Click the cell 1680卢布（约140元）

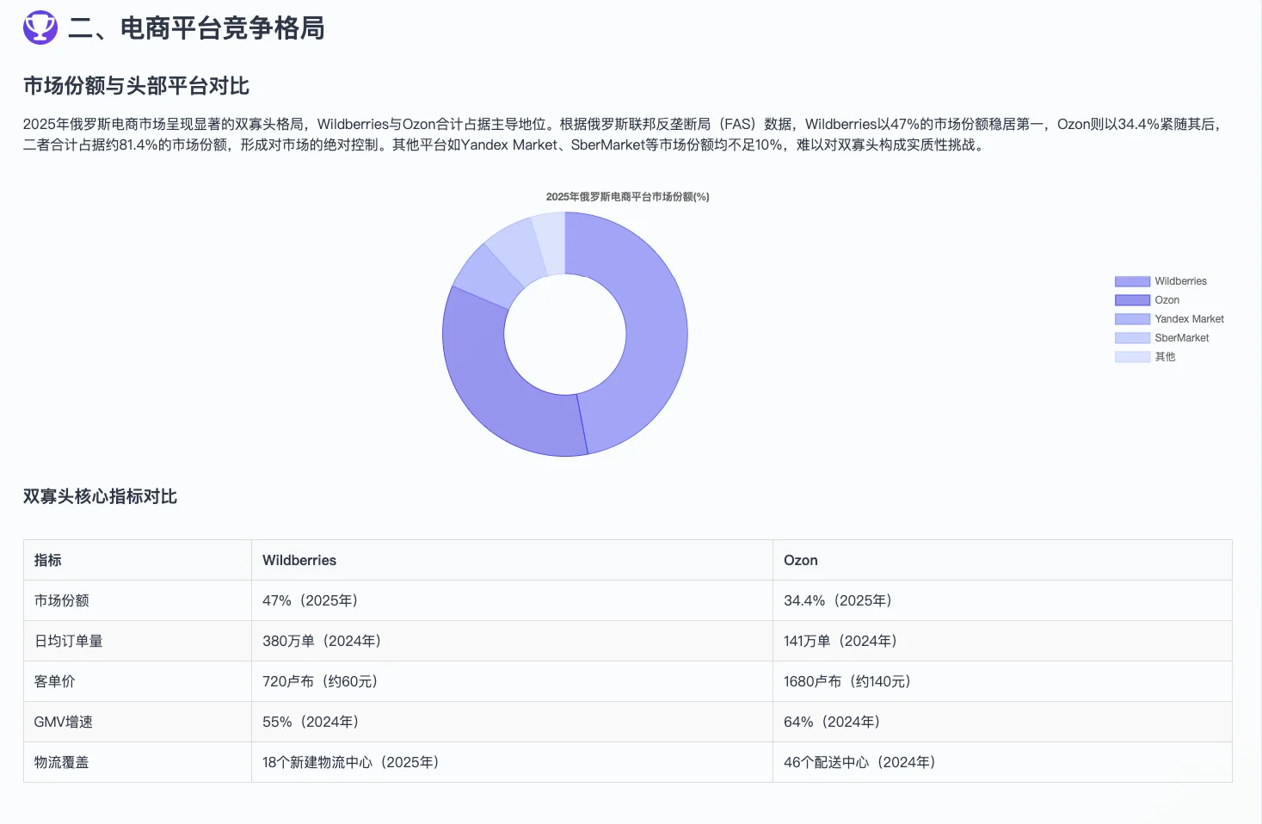pyautogui.click(x=1002, y=681)
